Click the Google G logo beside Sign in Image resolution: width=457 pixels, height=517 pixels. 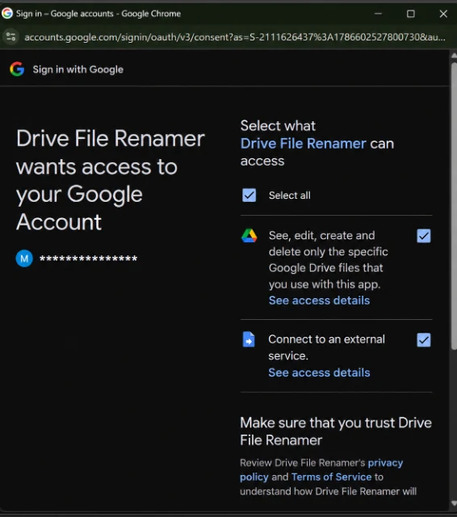[17, 69]
